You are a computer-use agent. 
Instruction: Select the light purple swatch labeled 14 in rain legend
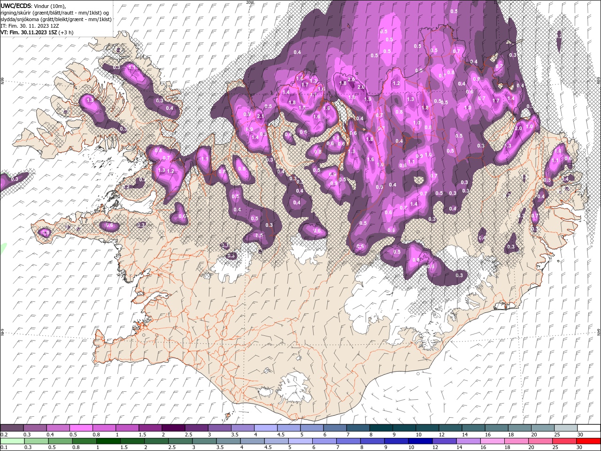(469, 441)
